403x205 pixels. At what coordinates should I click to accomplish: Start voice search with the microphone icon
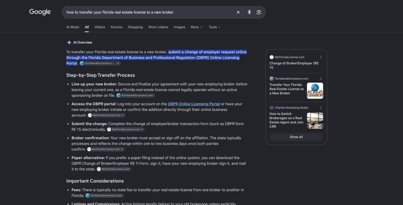click(x=249, y=12)
